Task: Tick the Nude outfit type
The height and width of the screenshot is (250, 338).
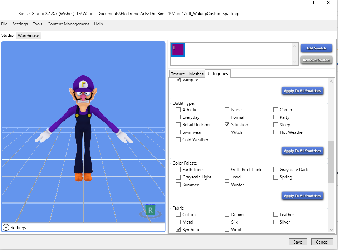Action: click(227, 110)
